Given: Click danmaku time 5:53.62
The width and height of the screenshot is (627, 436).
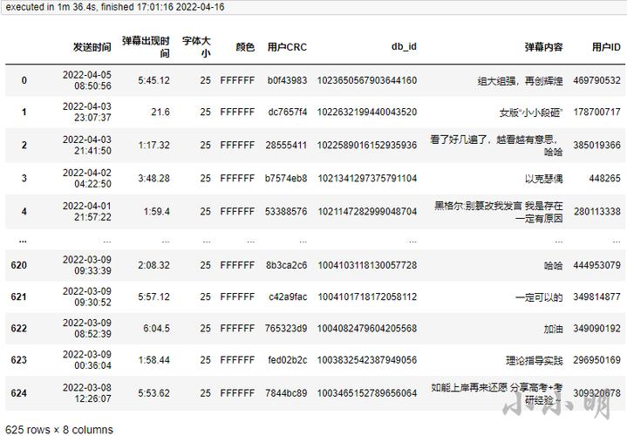Looking at the screenshot, I should 154,392.
